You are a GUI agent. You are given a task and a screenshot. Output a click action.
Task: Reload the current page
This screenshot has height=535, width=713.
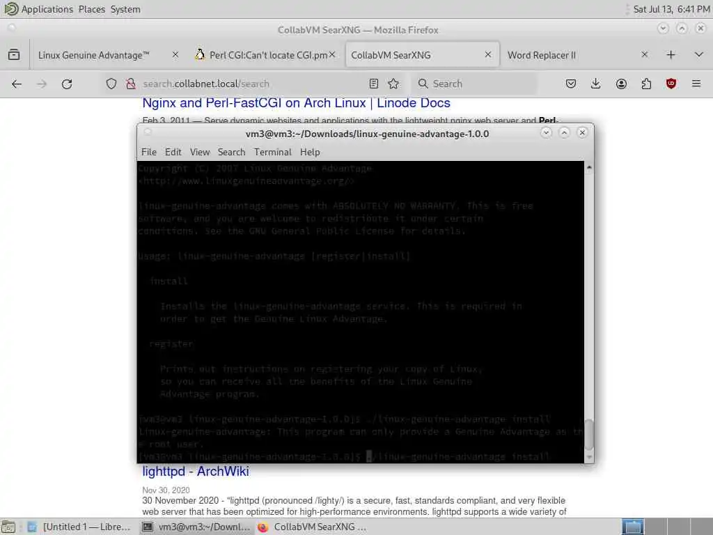tap(67, 84)
